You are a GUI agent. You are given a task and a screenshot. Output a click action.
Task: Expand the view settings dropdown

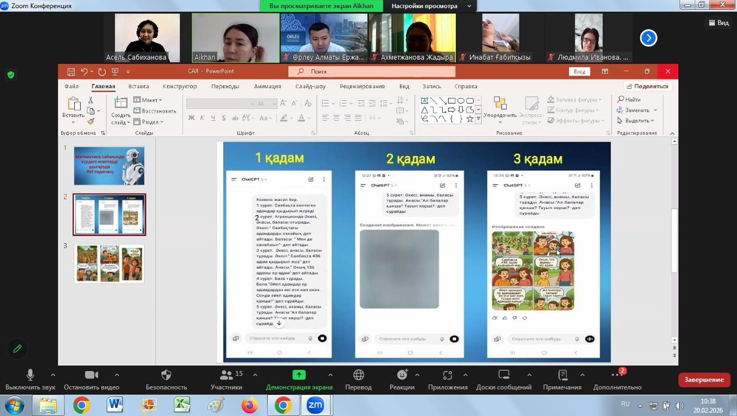pos(430,6)
